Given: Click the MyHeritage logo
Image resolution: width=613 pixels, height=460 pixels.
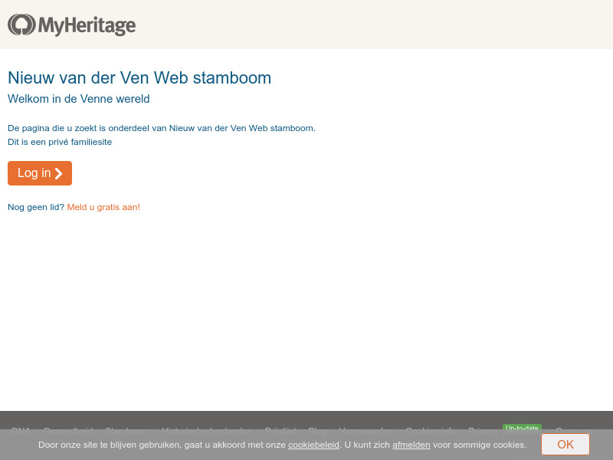Looking at the screenshot, I should click(x=71, y=25).
